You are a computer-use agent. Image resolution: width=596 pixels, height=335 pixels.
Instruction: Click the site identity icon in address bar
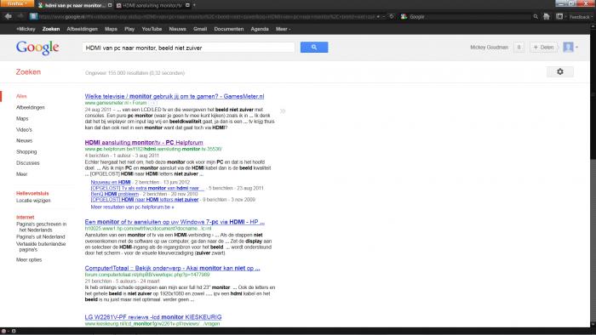click(34, 16)
